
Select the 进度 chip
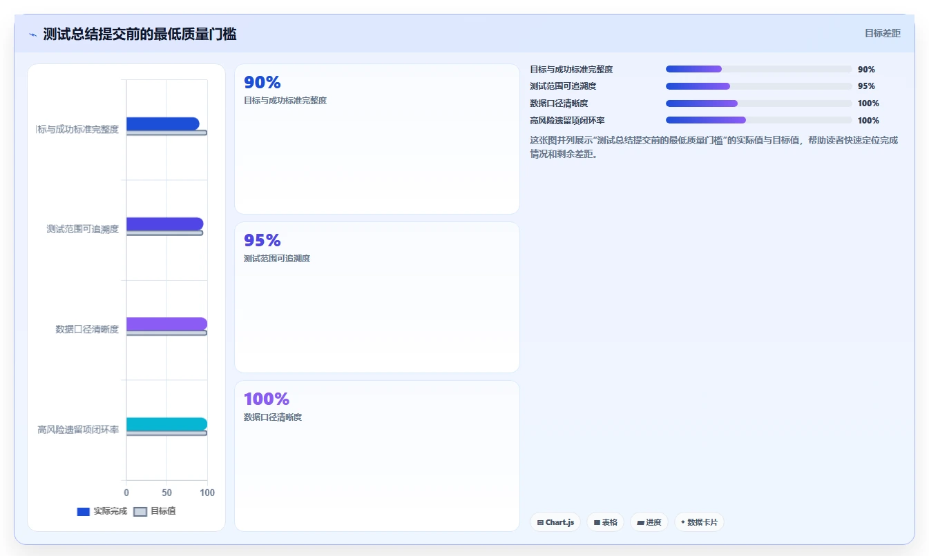649,522
